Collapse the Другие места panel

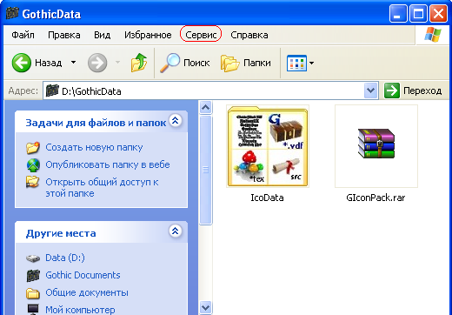[x=175, y=231]
